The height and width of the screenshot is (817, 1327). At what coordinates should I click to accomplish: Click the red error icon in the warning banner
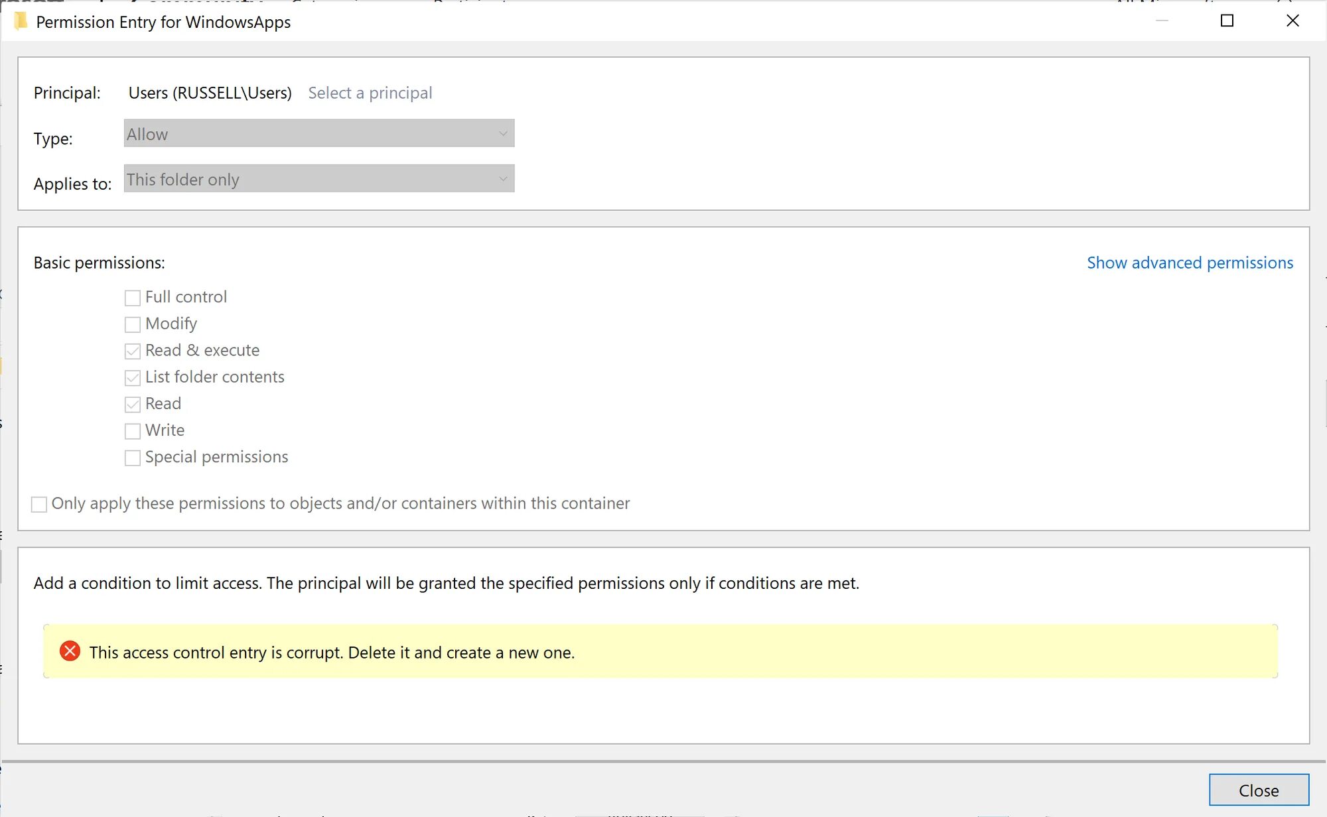pos(69,652)
